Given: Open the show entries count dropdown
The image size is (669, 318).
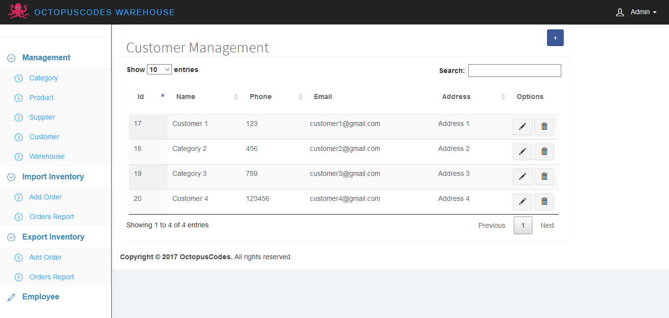Looking at the screenshot, I should pyautogui.click(x=159, y=70).
